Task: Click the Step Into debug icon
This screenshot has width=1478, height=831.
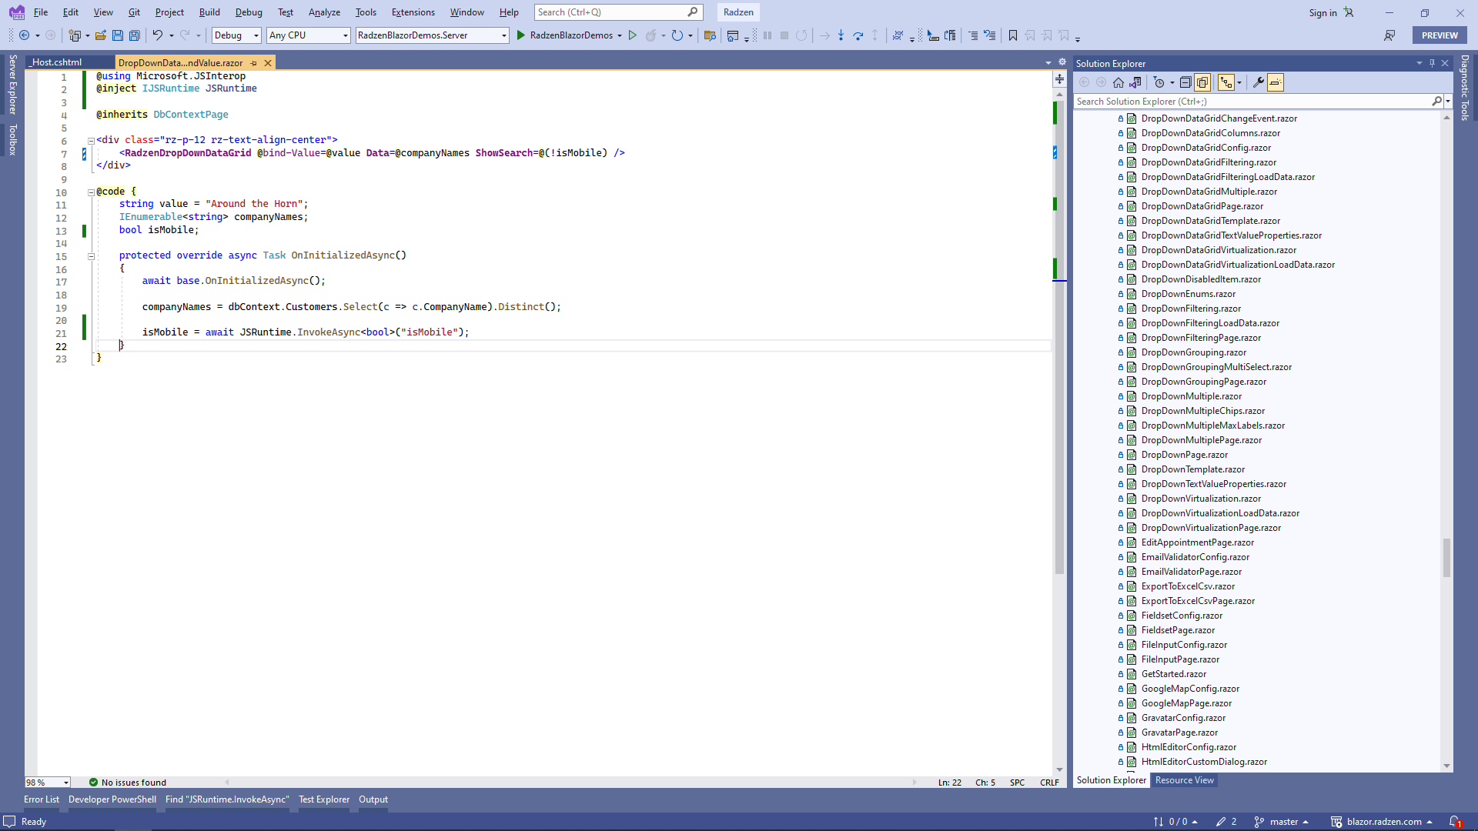Action: (841, 35)
